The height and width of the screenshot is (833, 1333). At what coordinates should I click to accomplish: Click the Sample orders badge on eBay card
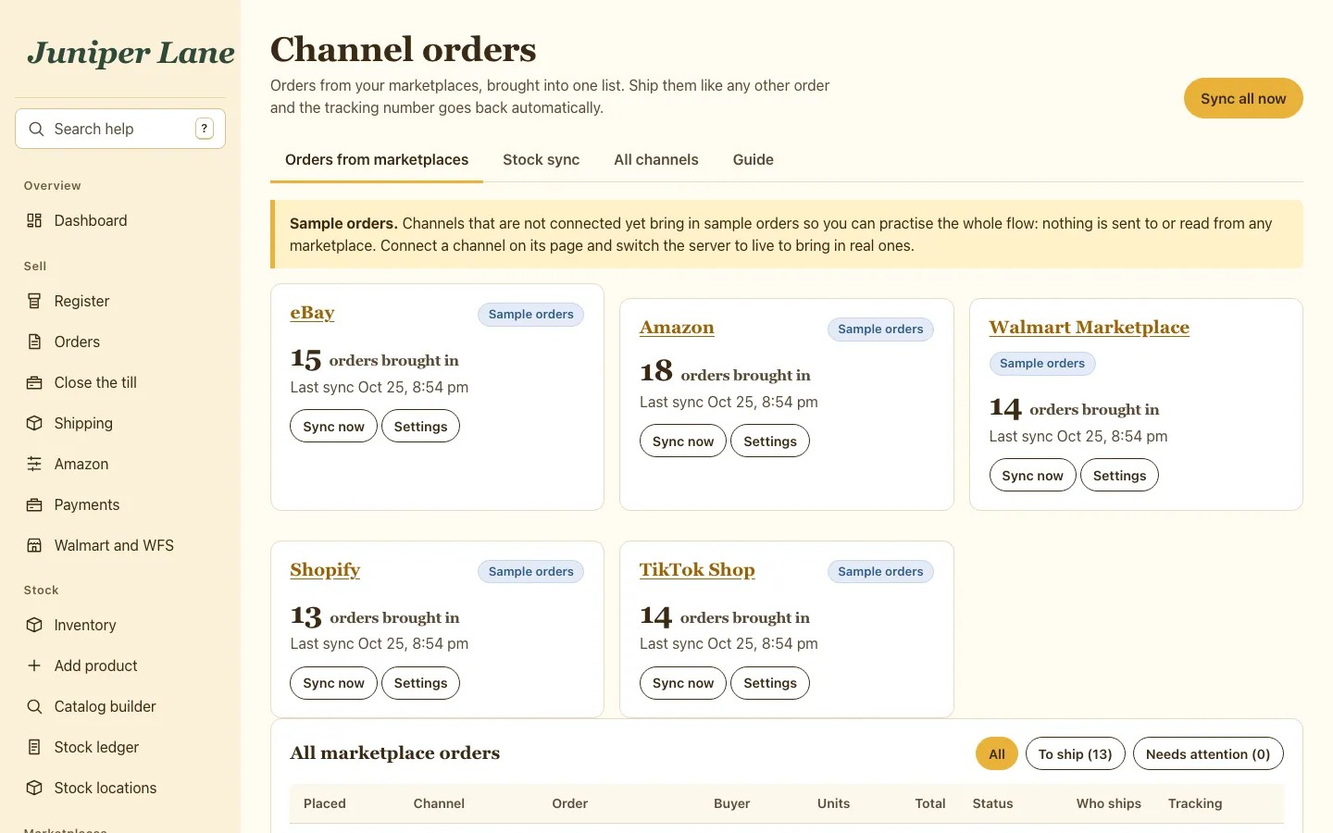click(530, 314)
